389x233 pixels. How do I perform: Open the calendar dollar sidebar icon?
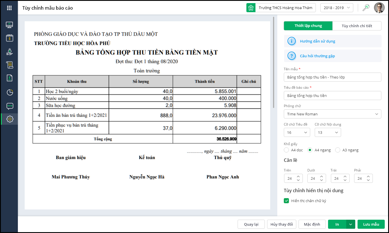(10, 38)
